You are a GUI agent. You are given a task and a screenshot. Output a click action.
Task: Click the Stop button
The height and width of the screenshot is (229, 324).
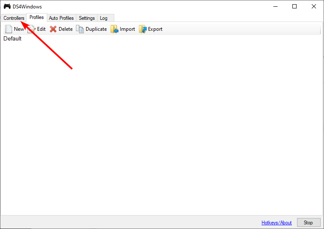click(x=308, y=223)
